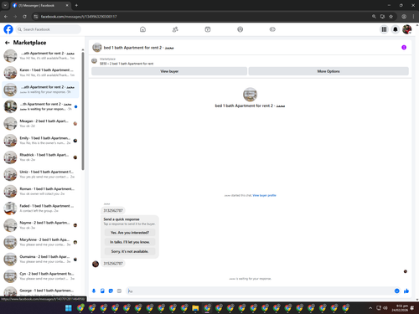
Task: Attach a photo with the file icon
Action: click(x=102, y=291)
